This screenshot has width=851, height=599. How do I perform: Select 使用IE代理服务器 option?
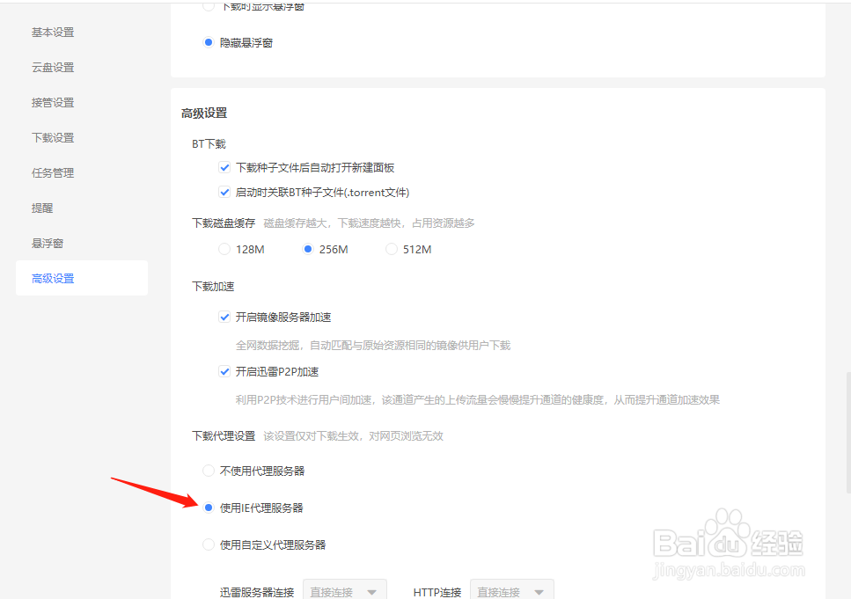point(208,508)
